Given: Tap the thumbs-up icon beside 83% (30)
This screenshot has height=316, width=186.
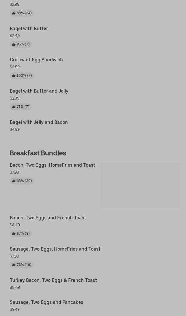Looking at the screenshot, I should (14, 181).
